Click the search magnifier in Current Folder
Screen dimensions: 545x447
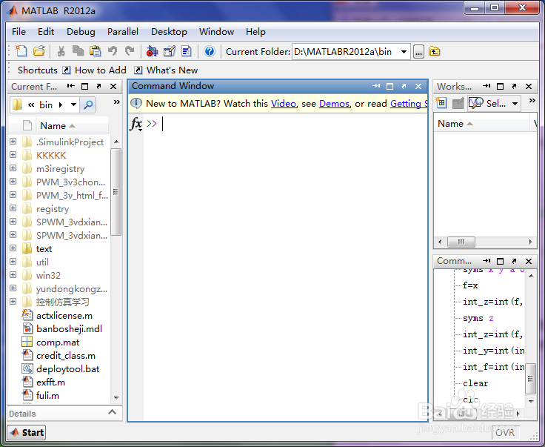(x=88, y=105)
